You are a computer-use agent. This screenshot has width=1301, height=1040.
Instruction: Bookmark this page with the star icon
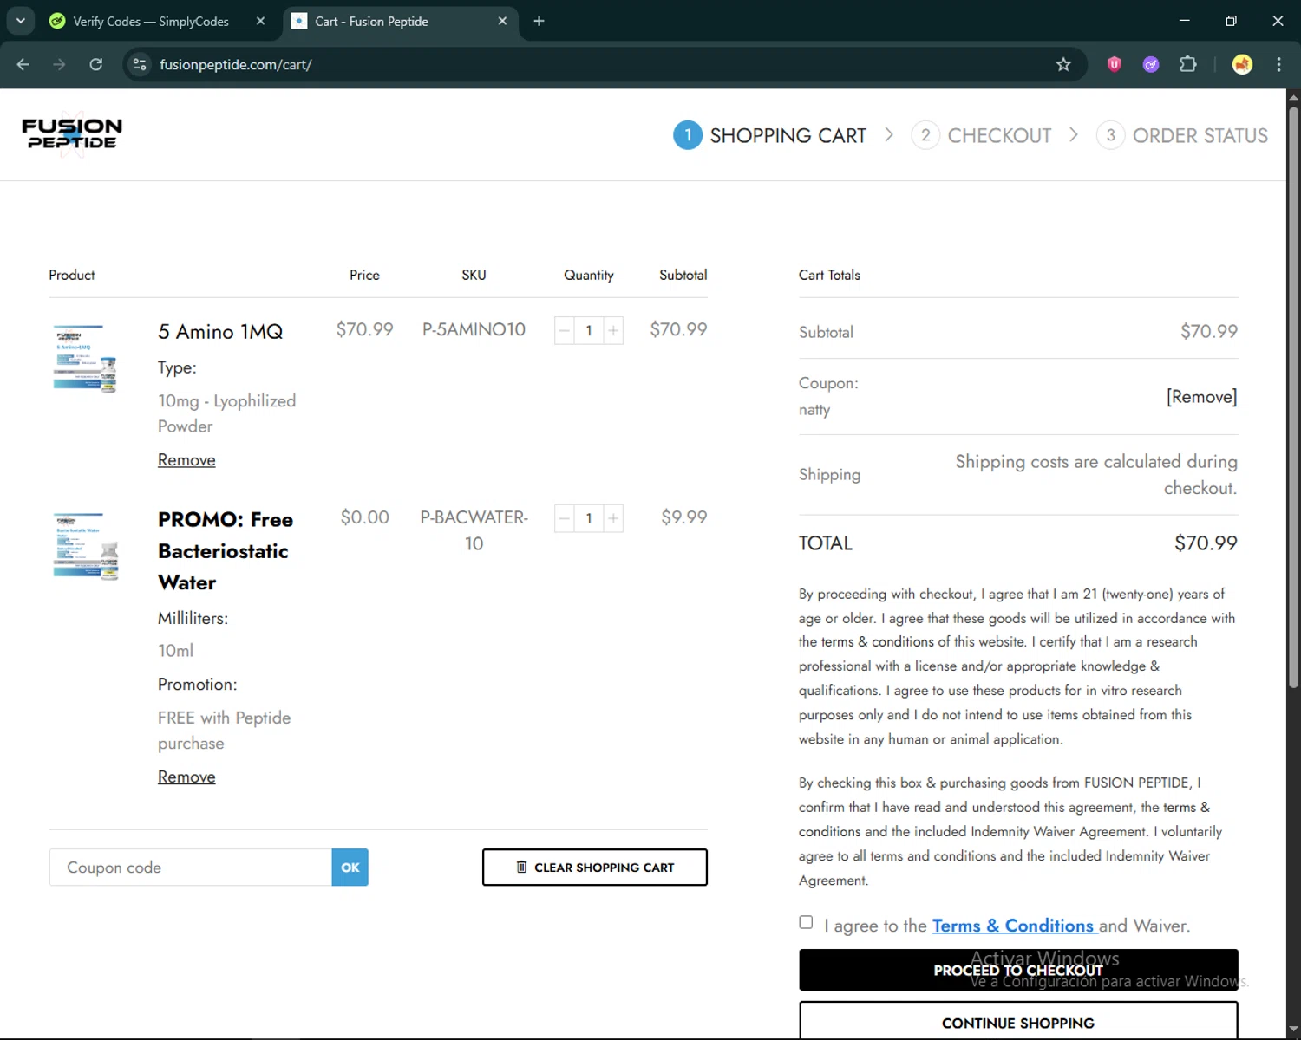pyautogui.click(x=1063, y=64)
